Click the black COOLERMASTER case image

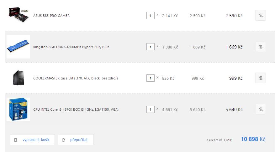(x=18, y=78)
